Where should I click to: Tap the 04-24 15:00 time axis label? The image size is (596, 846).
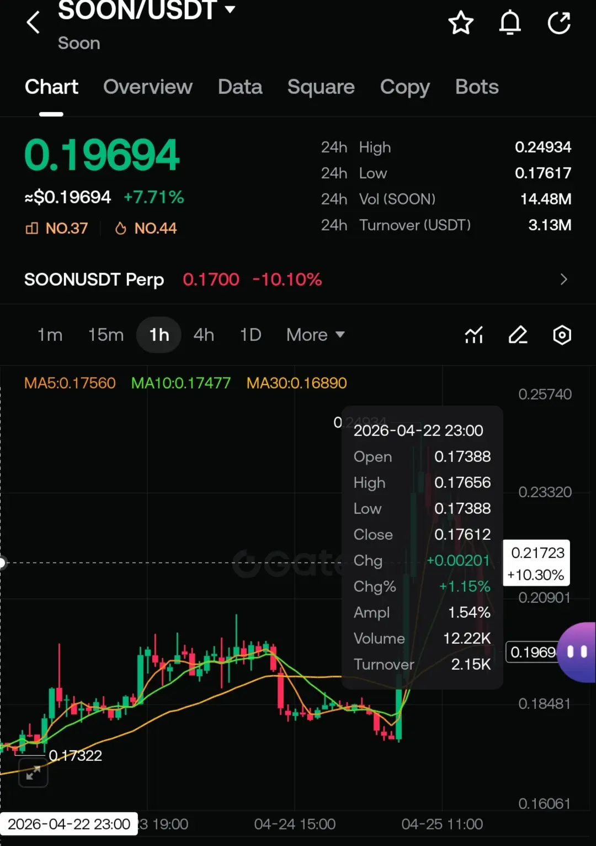click(x=295, y=824)
